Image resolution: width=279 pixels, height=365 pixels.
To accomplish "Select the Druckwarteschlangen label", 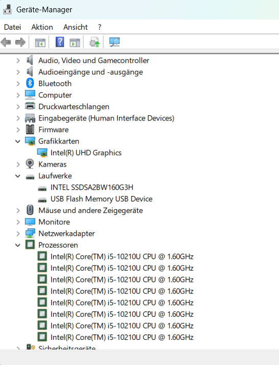I will point(74,107).
